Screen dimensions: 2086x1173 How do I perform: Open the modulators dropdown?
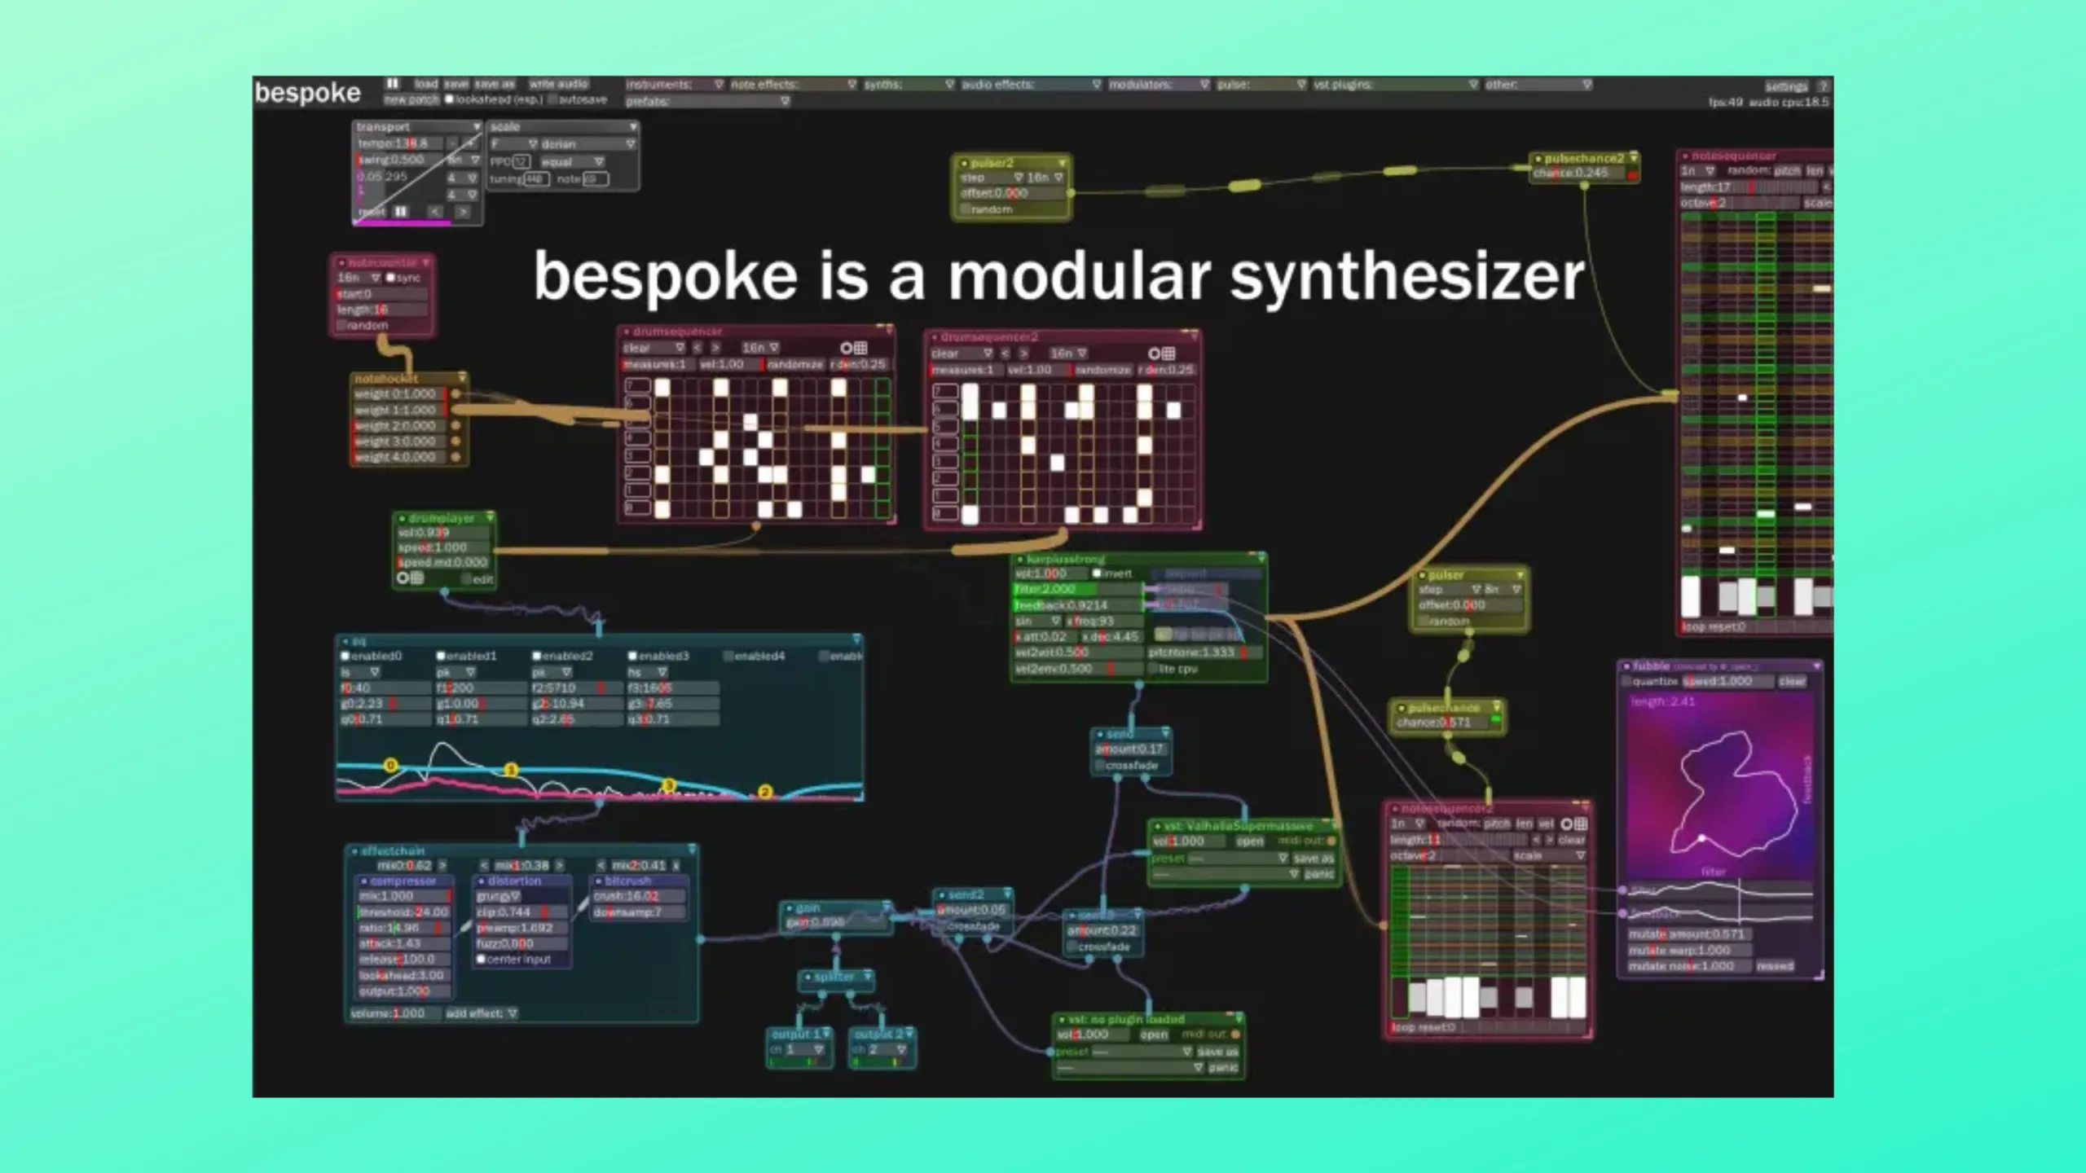(1159, 85)
